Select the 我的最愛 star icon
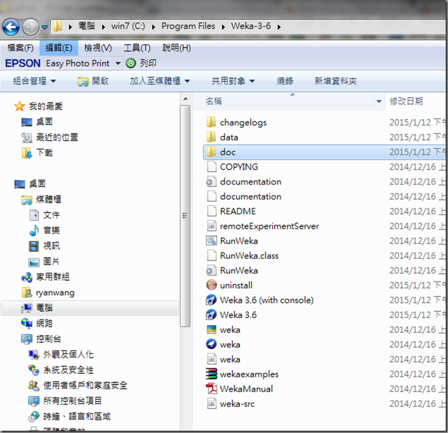 tap(19, 107)
